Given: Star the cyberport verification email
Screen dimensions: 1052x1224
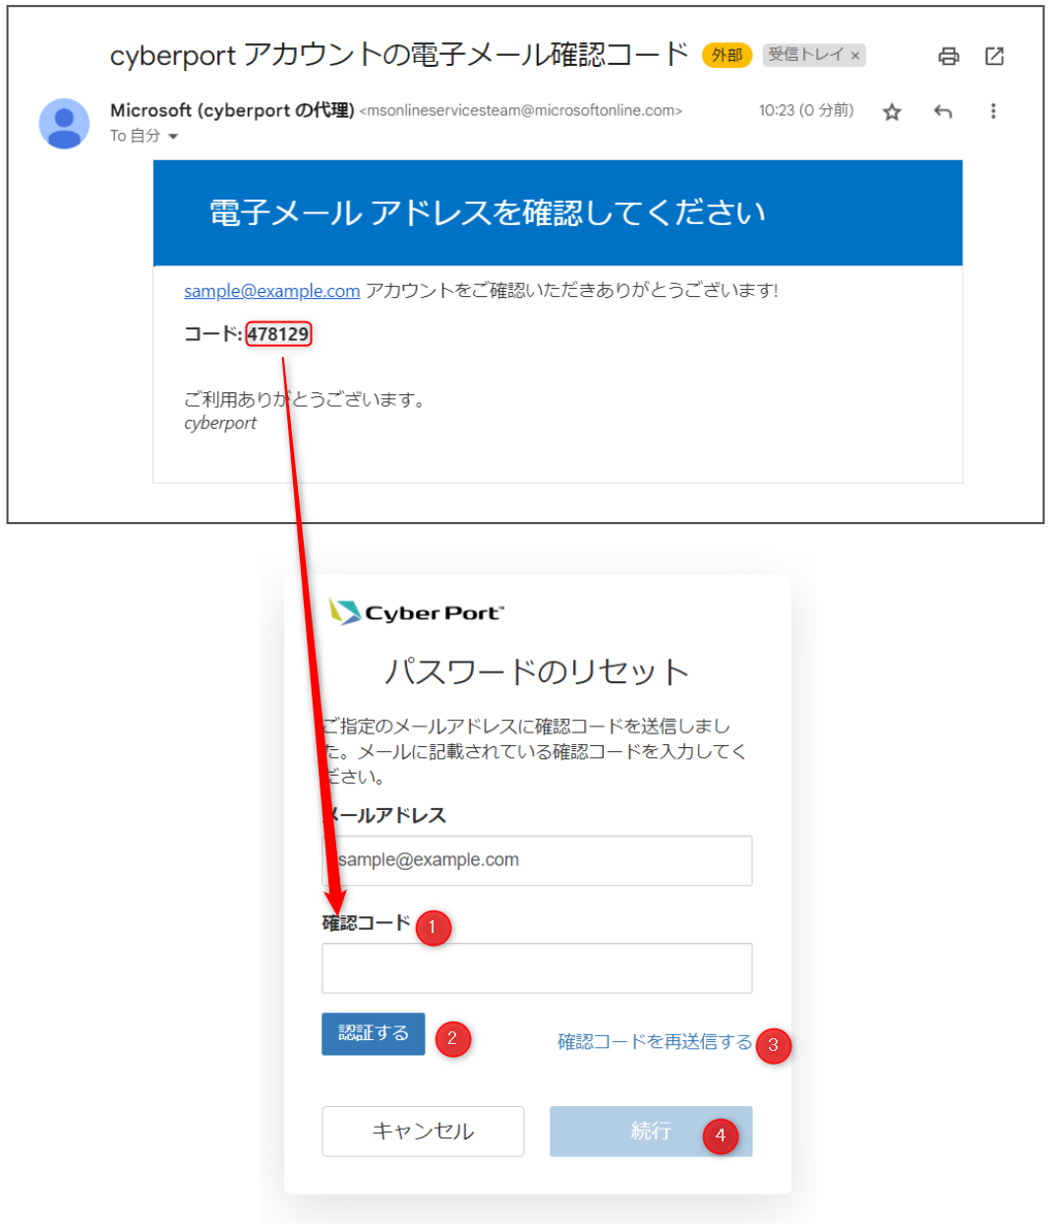Looking at the screenshot, I should pyautogui.click(x=892, y=112).
